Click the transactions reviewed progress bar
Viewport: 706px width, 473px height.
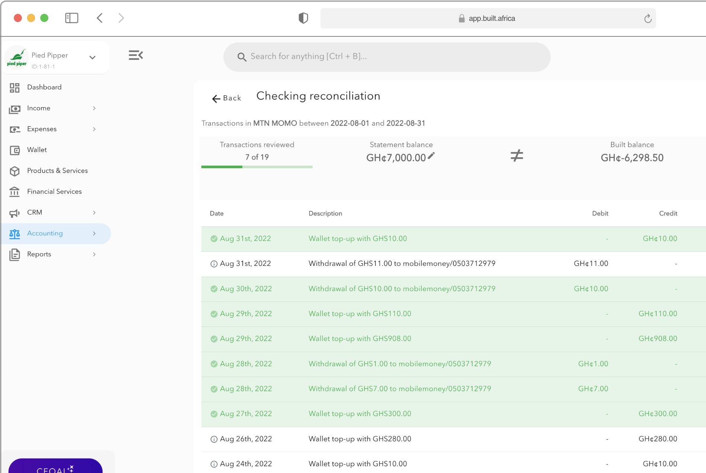pyautogui.click(x=257, y=167)
